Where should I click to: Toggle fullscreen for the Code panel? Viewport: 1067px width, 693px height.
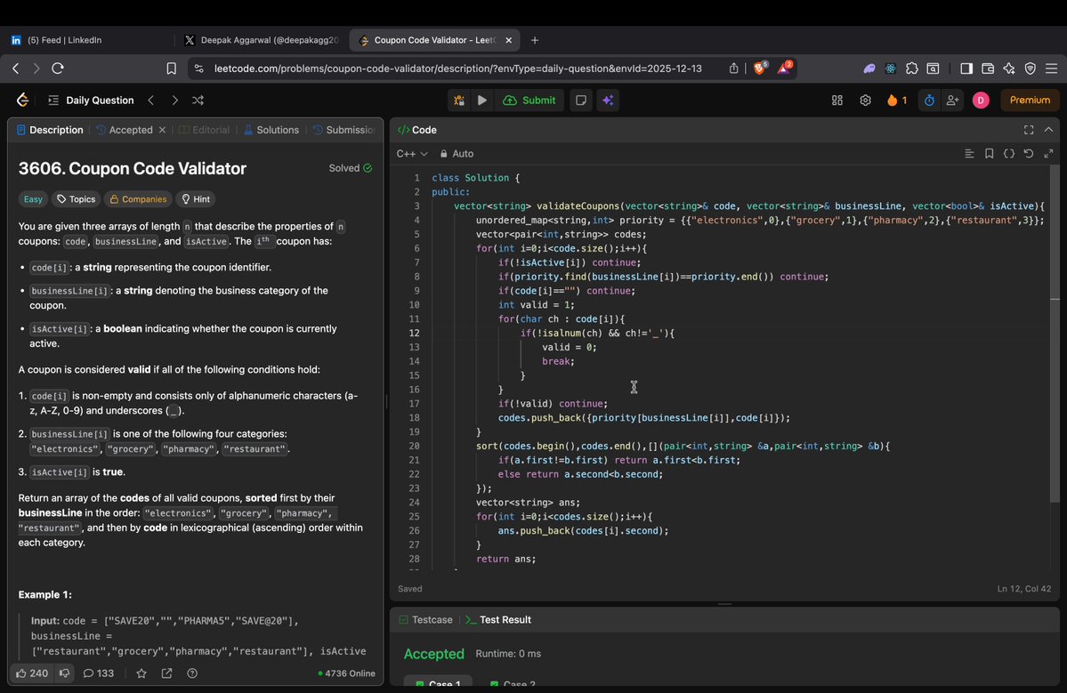click(x=1029, y=129)
